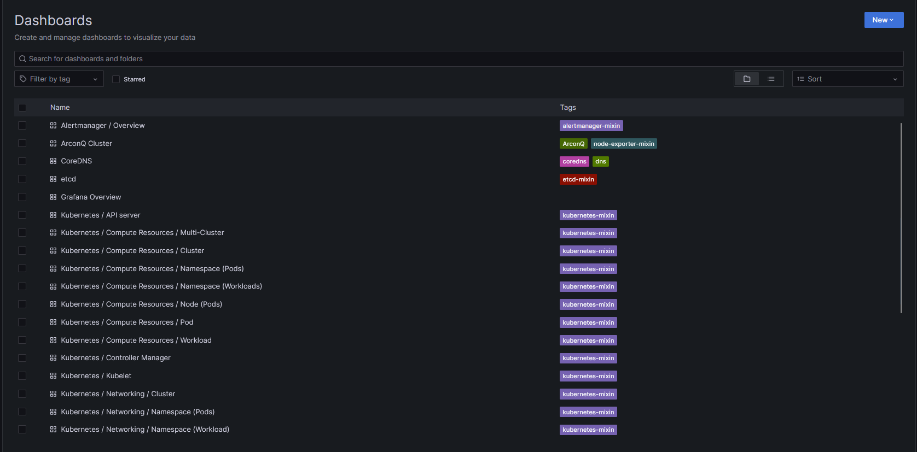Click the sort order icon
The image size is (917, 452).
[800, 79]
